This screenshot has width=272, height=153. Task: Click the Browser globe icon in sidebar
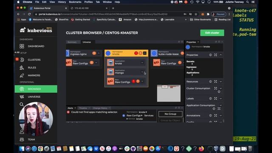[22, 89]
